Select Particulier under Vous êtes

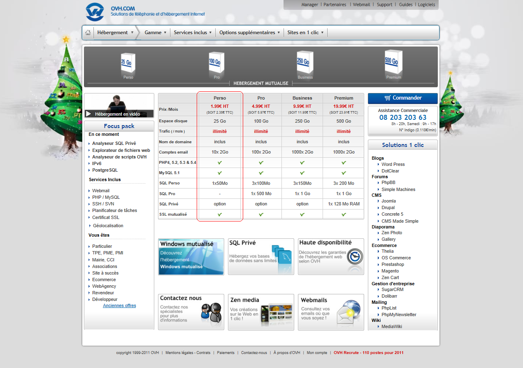102,247
